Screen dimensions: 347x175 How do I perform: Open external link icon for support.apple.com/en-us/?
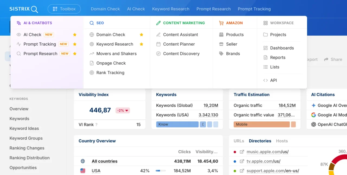242,171
